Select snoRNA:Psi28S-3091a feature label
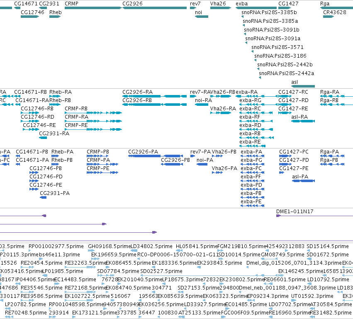Screen dimensions: 353x319 [x=273, y=38]
